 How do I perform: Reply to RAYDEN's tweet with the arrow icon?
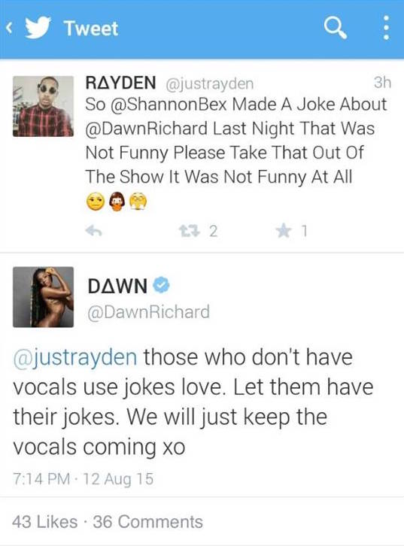pos(94,231)
